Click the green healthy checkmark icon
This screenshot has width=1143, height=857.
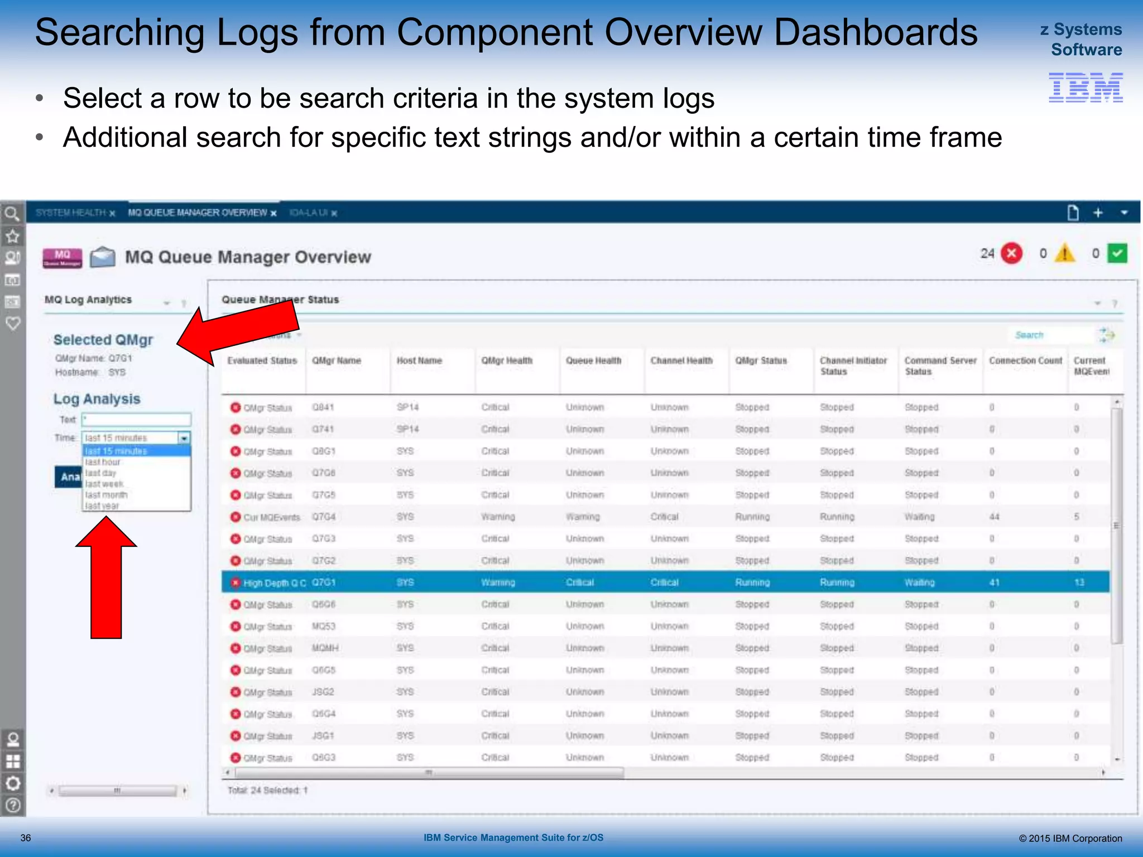click(1117, 253)
